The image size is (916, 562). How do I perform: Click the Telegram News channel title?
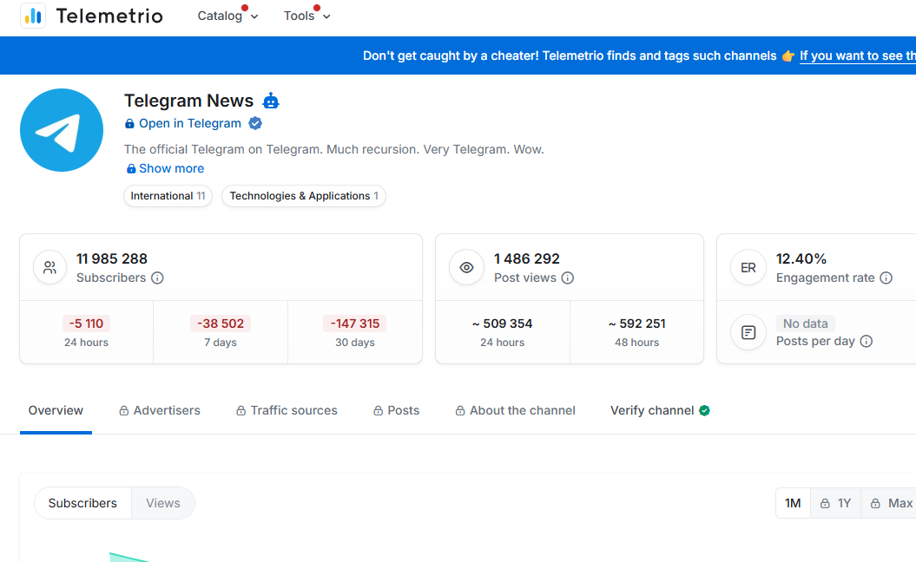pos(188,101)
